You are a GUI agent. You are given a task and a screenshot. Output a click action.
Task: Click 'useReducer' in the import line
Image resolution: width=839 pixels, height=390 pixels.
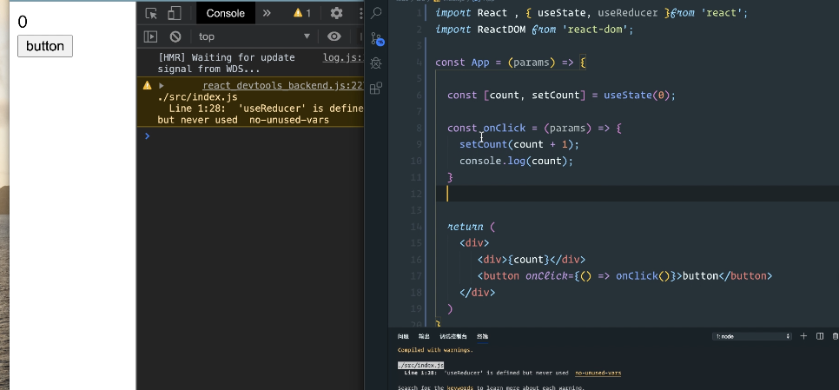coord(628,13)
